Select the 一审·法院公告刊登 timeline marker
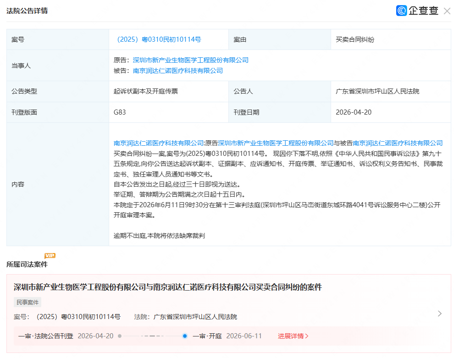 [x=119, y=336]
